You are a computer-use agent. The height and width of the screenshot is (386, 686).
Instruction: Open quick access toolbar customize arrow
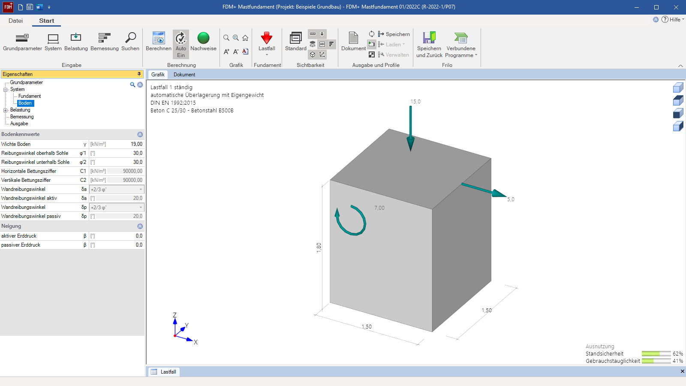click(x=49, y=7)
